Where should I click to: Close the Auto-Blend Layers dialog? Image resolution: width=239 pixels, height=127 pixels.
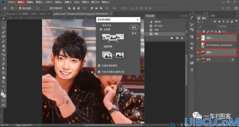pos(138,20)
